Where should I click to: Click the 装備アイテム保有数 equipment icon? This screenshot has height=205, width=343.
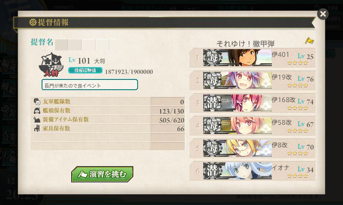click(37, 120)
